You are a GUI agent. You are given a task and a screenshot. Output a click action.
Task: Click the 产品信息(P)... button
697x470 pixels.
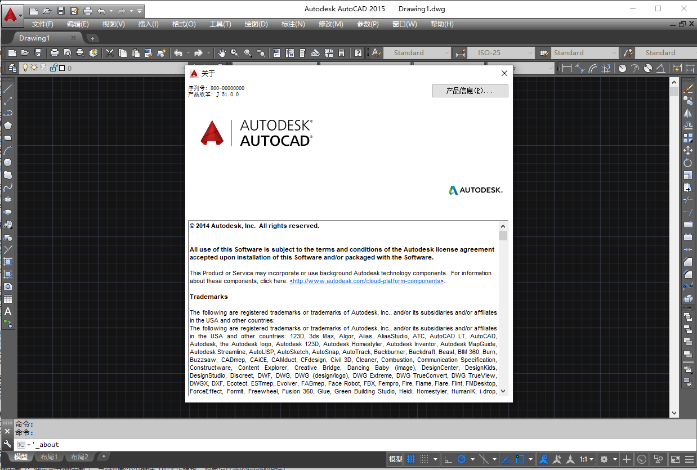pos(470,91)
